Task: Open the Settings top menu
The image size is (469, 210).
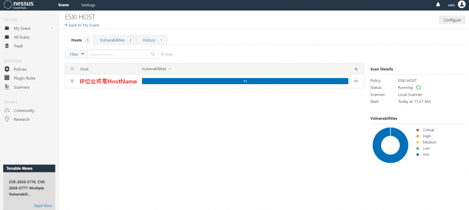Action: 88,5
